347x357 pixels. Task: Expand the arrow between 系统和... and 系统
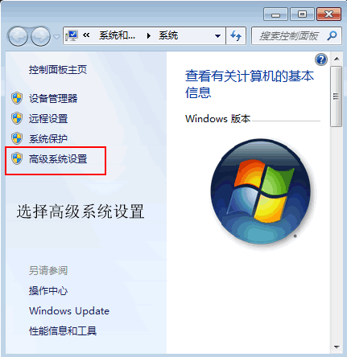pos(148,35)
